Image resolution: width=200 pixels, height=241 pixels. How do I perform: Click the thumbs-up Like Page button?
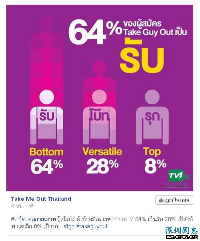174,200
